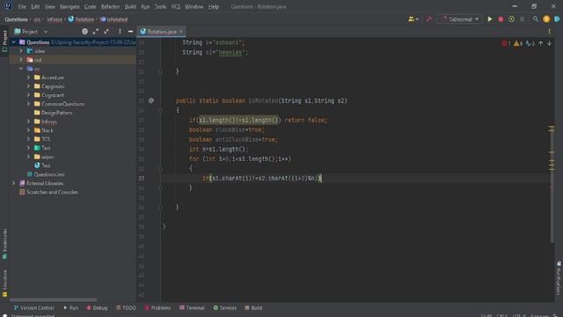563x317 pixels.
Task: Open Search Everywhere magnifier icon
Action: pyautogui.click(x=536, y=19)
